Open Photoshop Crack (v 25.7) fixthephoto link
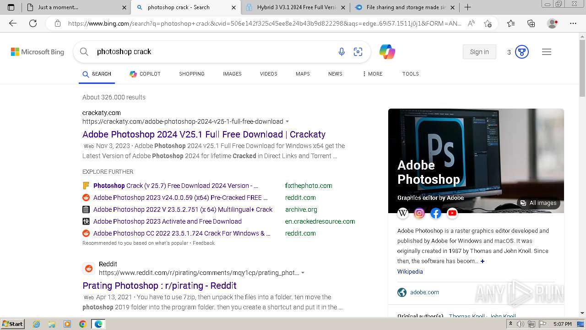 click(x=175, y=186)
